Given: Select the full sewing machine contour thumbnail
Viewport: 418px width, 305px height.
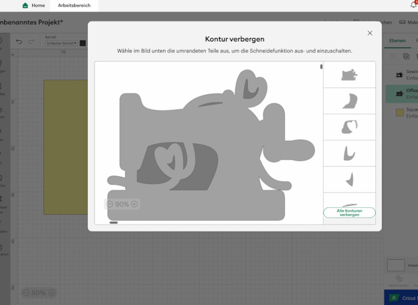Looking at the screenshot, I should coord(349,75).
